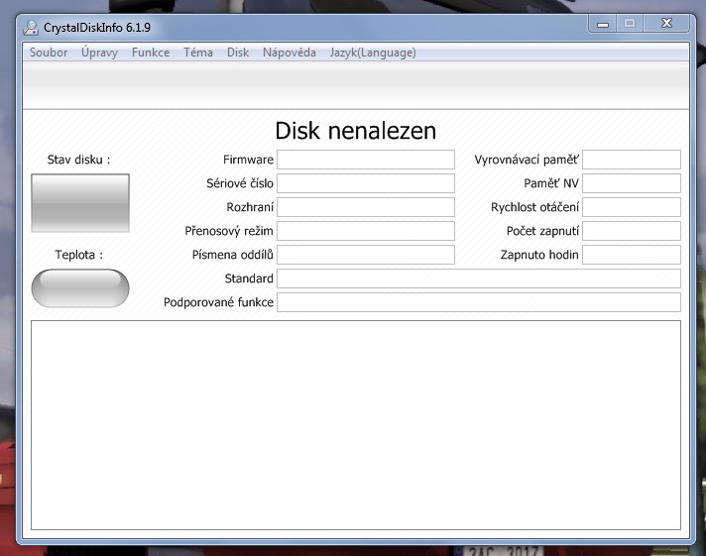Click the Sériové číslo field
Image resolution: width=706 pixels, height=556 pixels.
(x=365, y=183)
